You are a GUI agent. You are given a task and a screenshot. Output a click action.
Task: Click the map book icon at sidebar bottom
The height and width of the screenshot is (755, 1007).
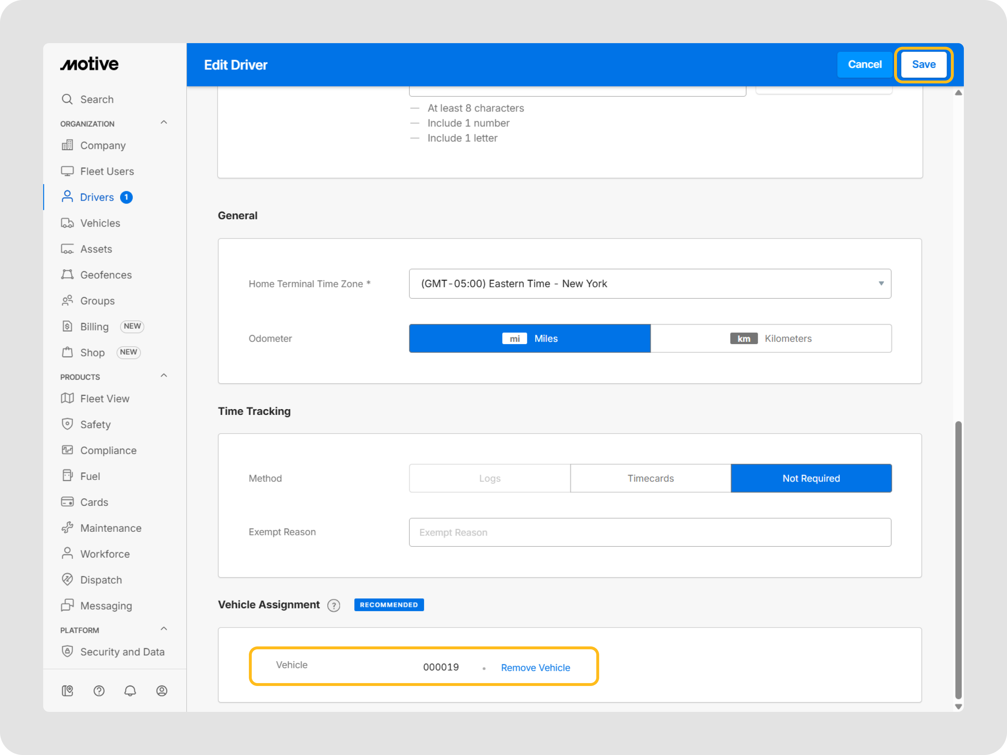coord(67,690)
